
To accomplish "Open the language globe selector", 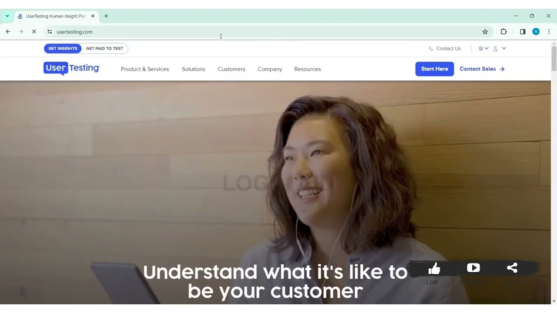I will (x=483, y=49).
